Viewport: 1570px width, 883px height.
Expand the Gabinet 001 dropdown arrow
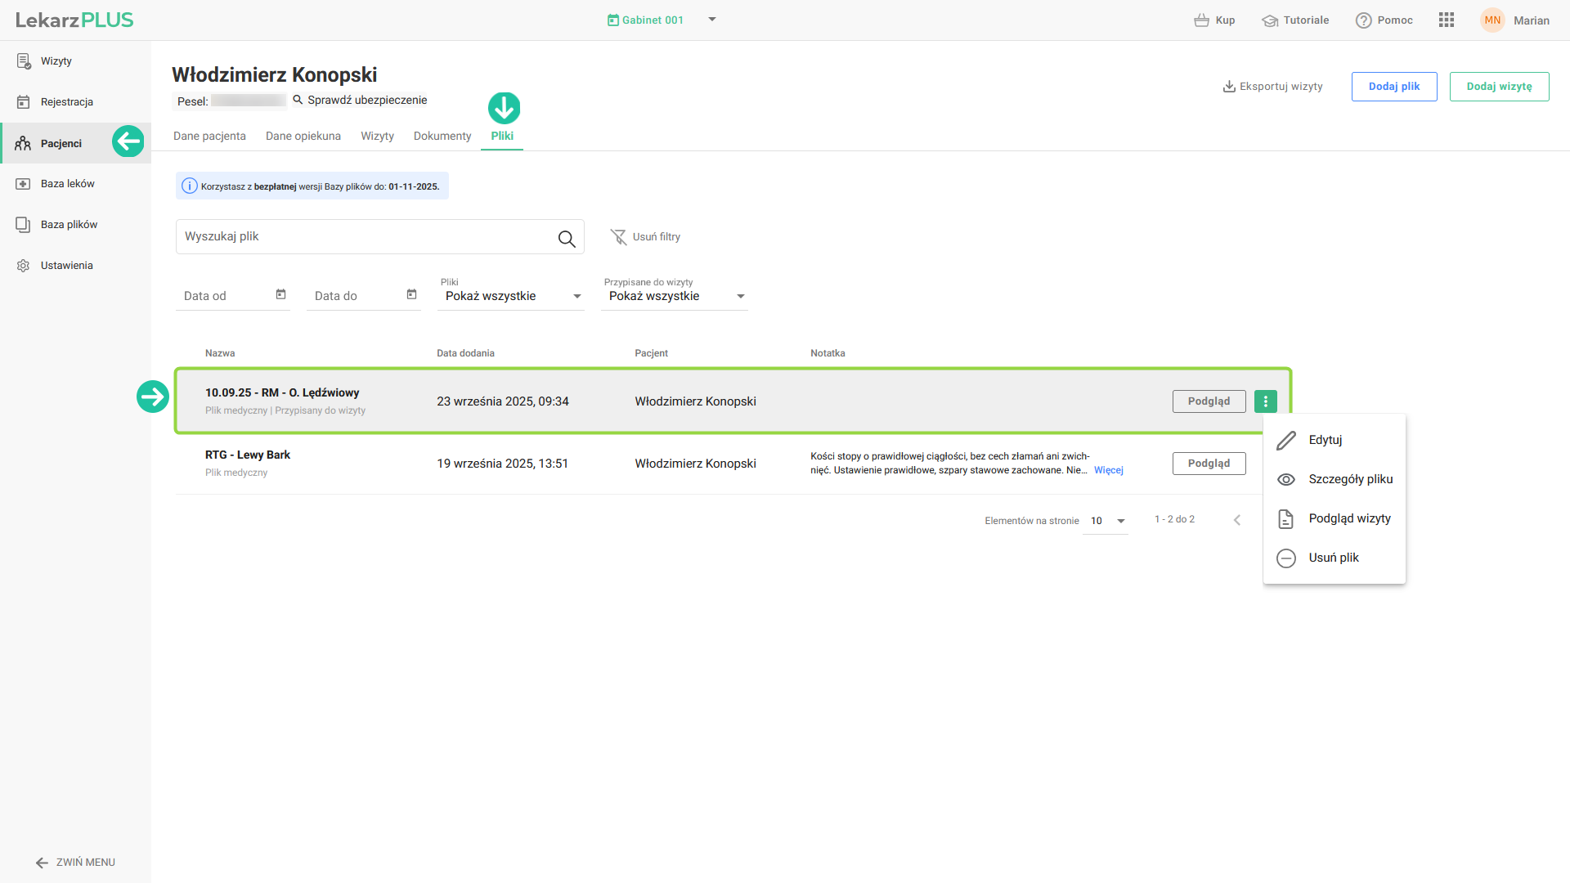pos(712,20)
